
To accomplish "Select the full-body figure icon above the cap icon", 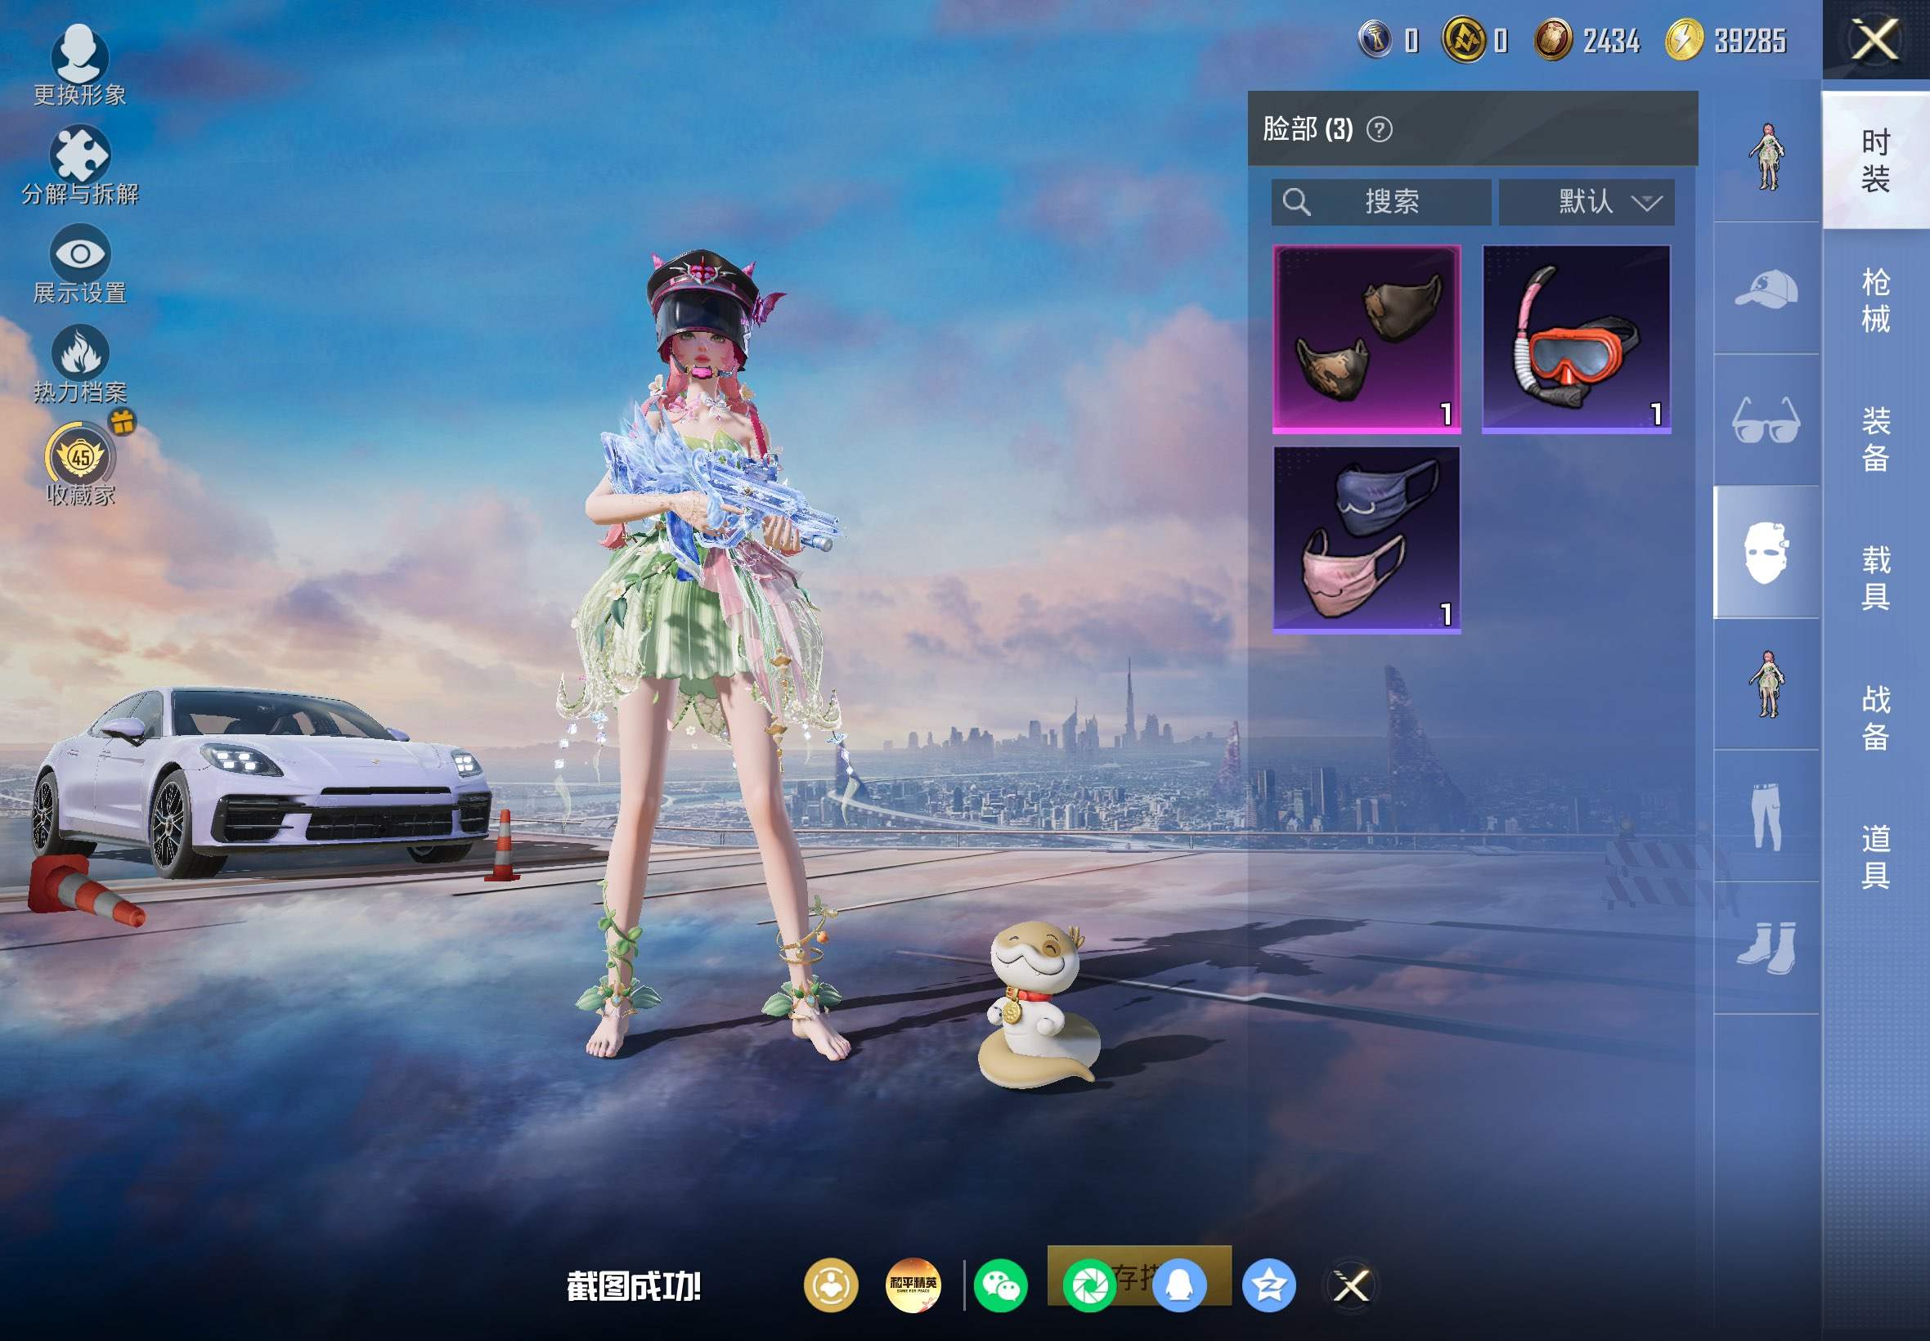I will pyautogui.click(x=1766, y=157).
